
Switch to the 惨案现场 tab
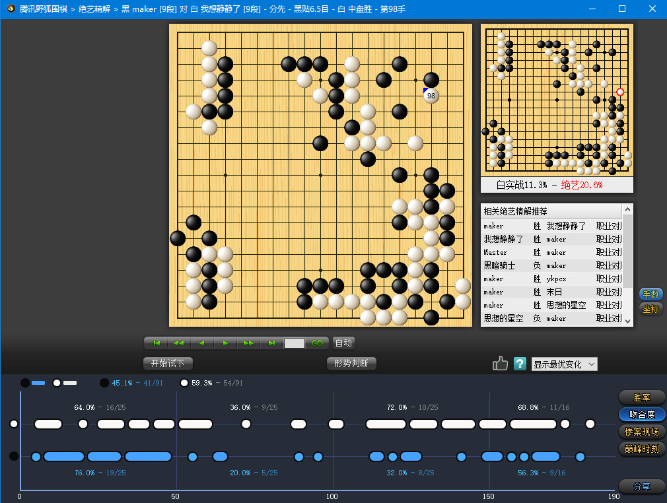coord(641,432)
